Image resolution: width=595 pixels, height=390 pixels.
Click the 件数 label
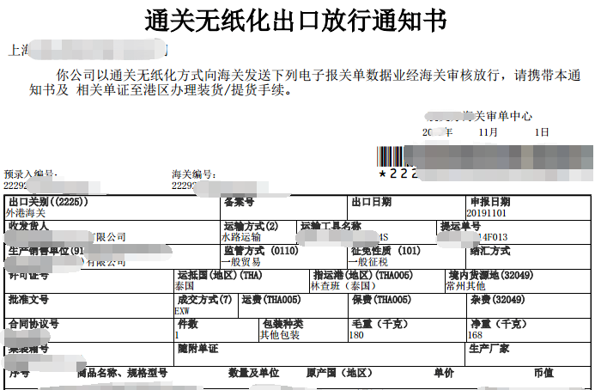click(x=188, y=324)
